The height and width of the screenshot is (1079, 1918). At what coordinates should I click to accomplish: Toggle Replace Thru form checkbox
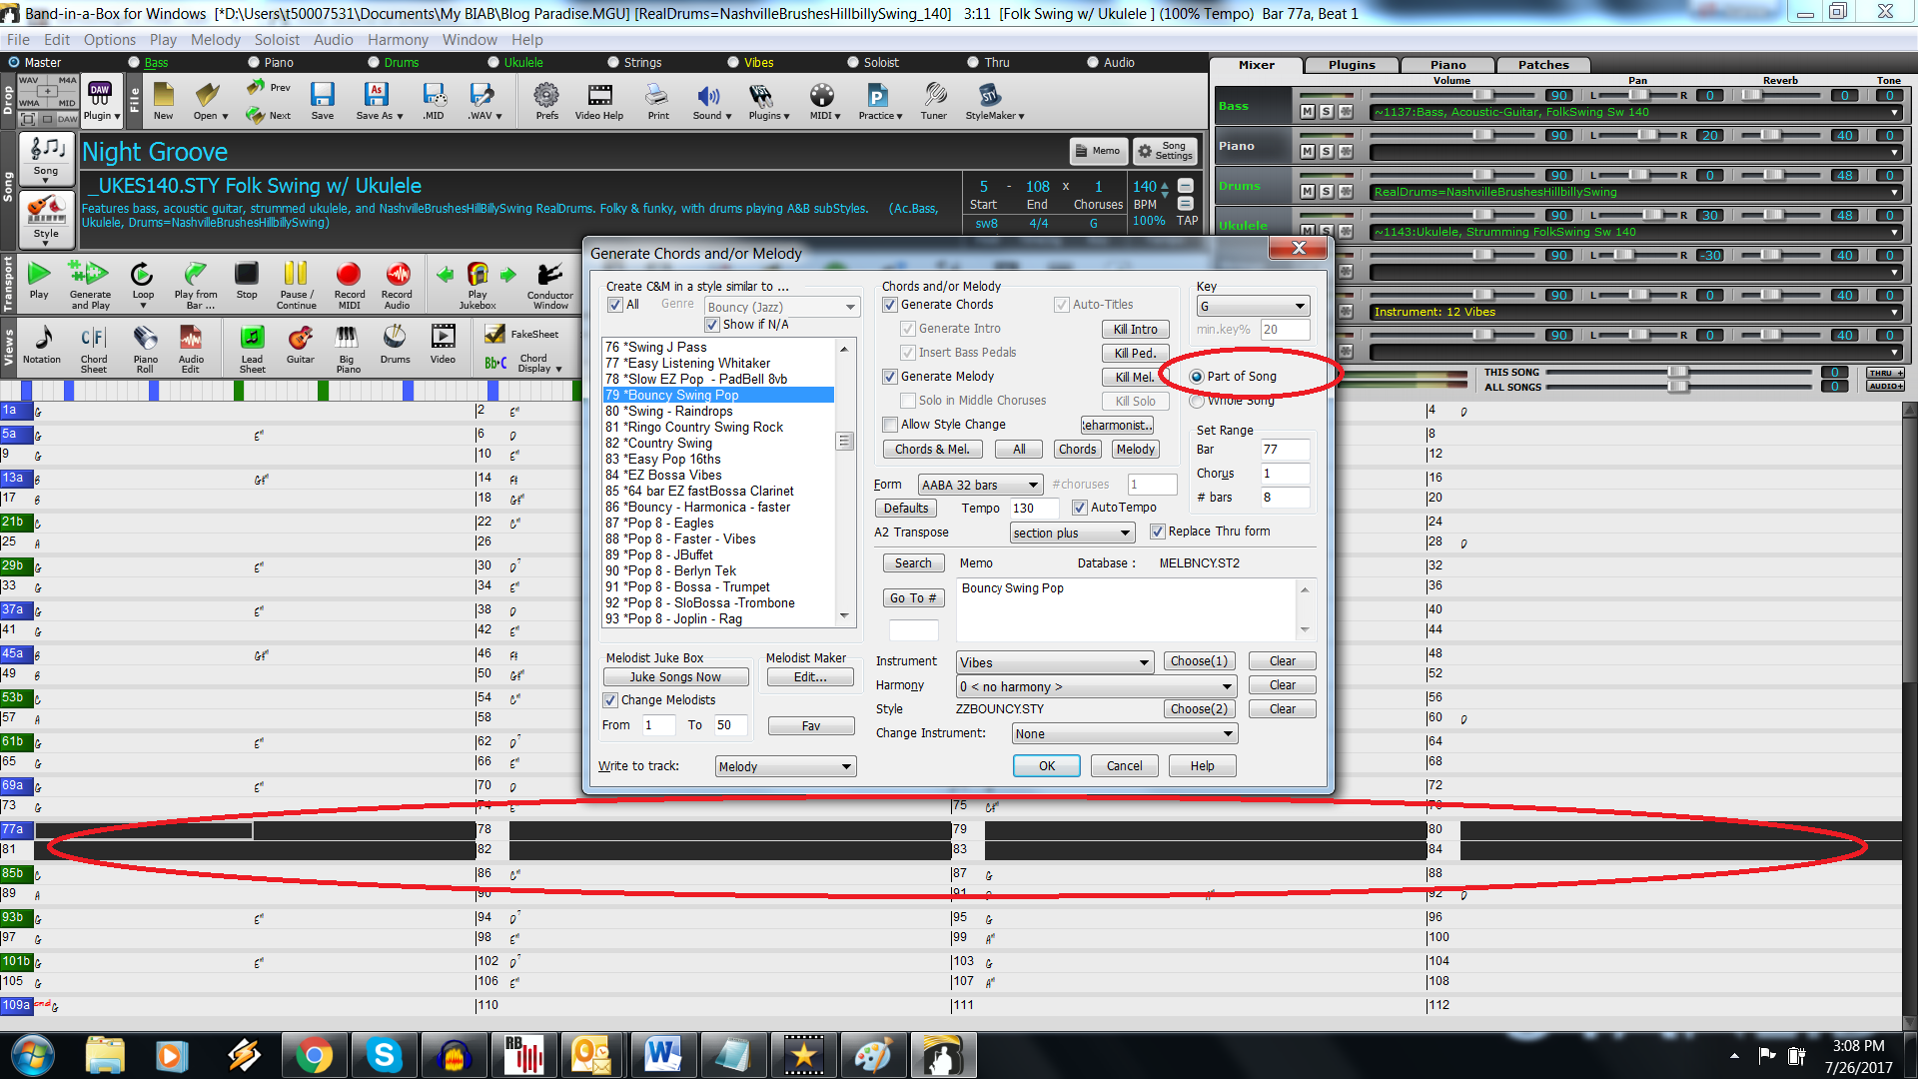[x=1158, y=532]
